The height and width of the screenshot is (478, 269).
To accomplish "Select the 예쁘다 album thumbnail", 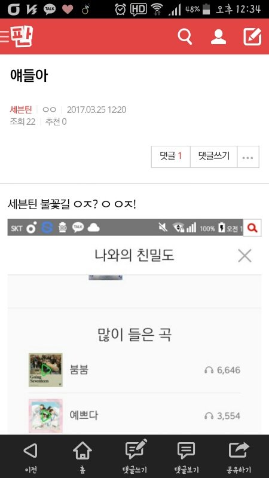I will click(x=45, y=416).
